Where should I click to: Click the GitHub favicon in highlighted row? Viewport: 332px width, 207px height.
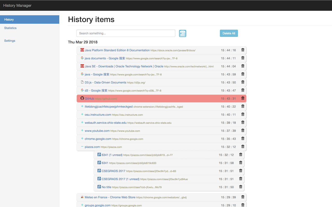click(82, 98)
